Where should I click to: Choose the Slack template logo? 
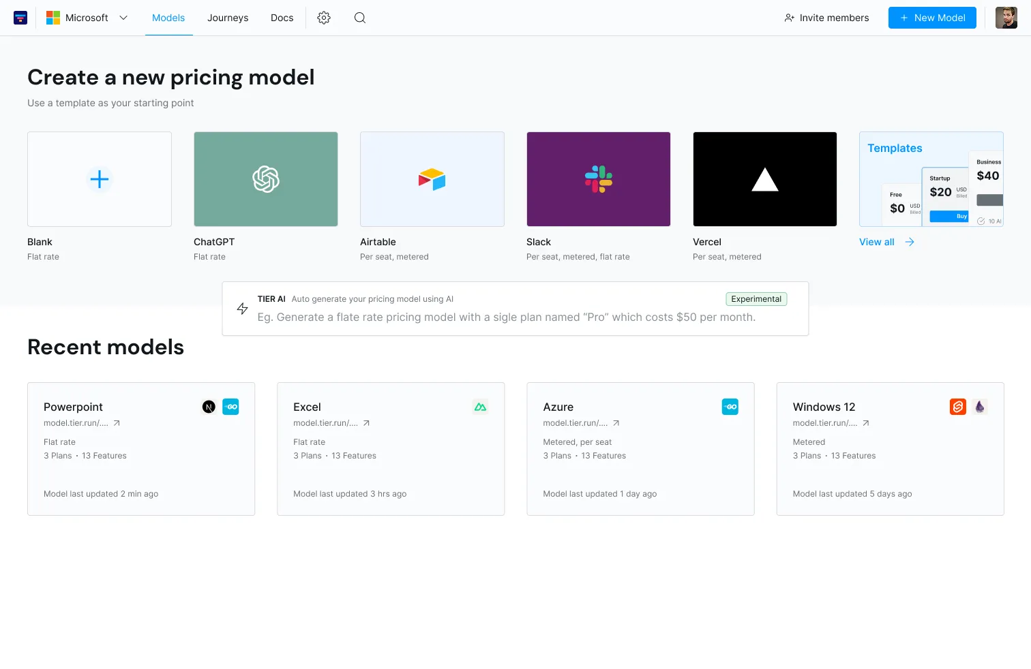(598, 178)
